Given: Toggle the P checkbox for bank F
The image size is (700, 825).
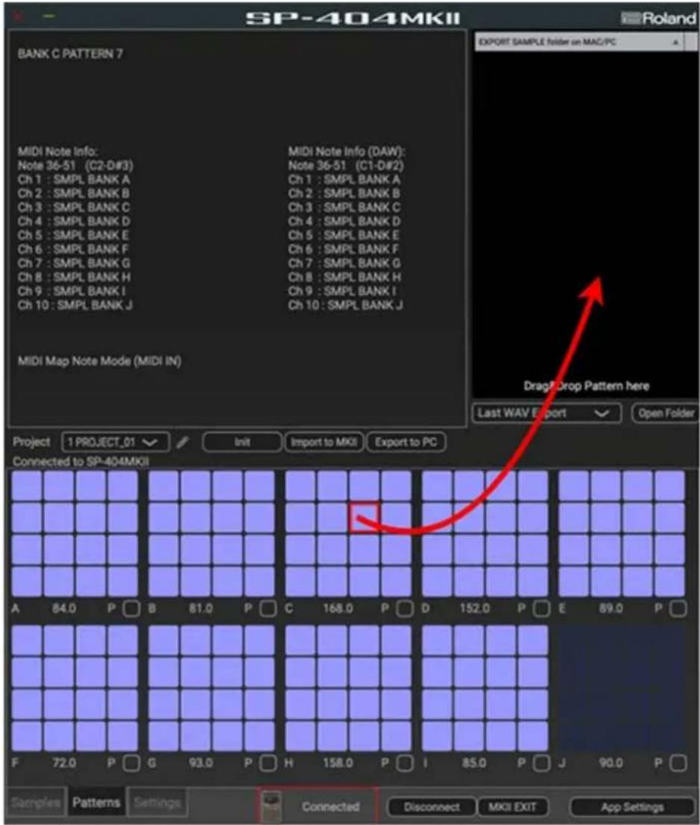Looking at the screenshot, I should pyautogui.click(x=131, y=763).
